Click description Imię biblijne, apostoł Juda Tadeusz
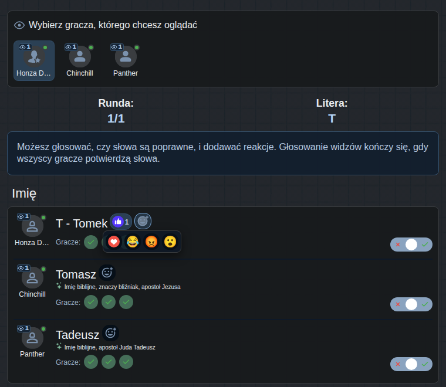This screenshot has width=446, height=387. pos(110,347)
